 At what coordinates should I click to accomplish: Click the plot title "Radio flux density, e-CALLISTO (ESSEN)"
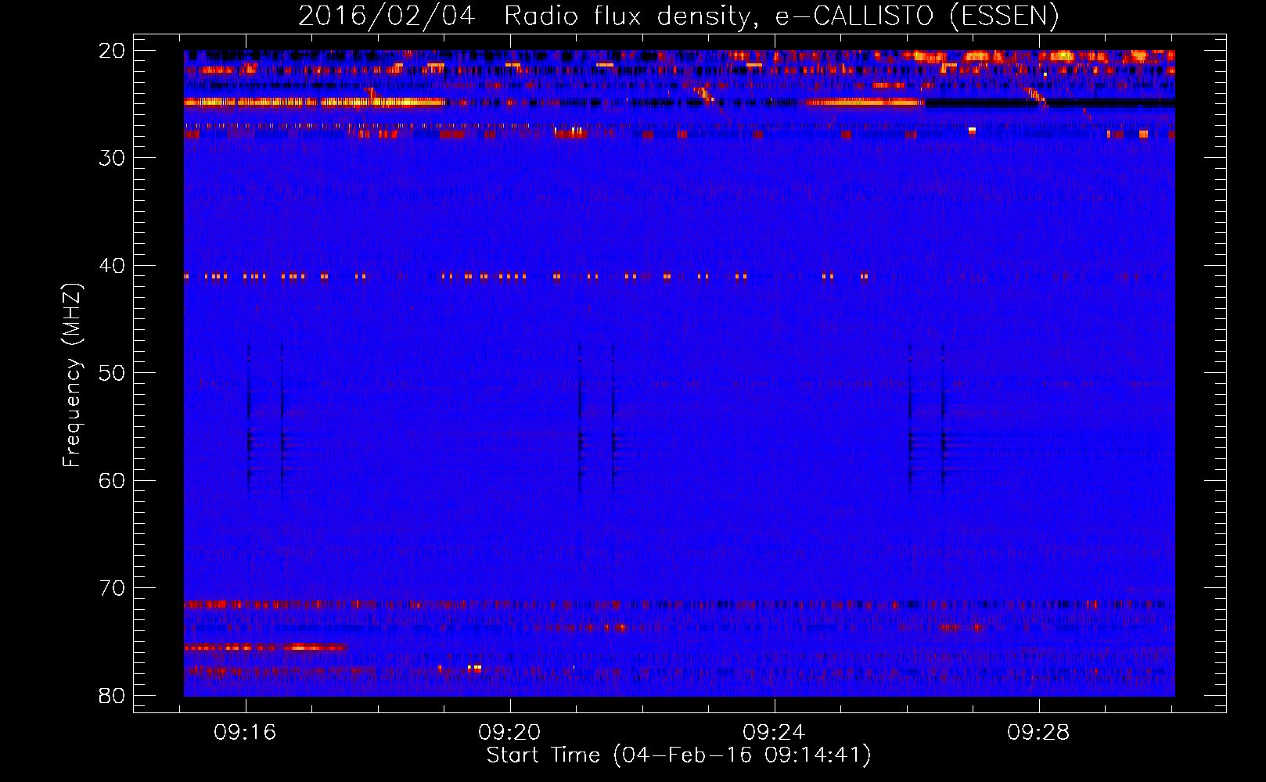click(x=781, y=16)
